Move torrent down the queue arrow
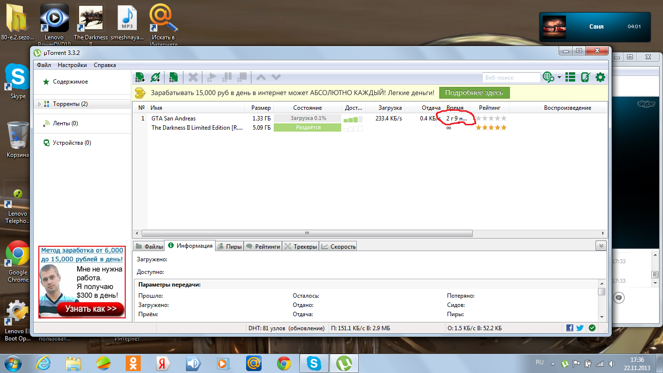This screenshot has height=373, width=663. 276,77
